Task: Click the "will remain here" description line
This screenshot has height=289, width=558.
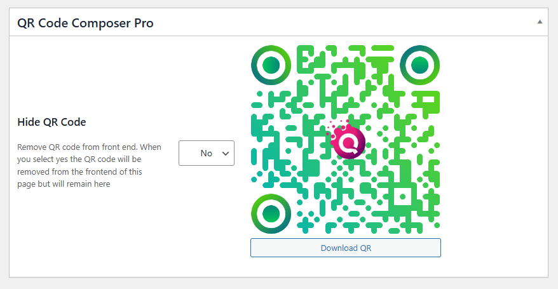Action: click(64, 184)
